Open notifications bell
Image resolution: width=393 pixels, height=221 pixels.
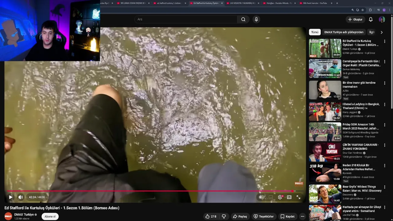(x=371, y=19)
